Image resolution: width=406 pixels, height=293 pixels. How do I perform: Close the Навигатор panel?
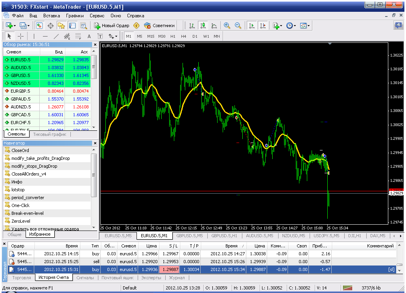click(95, 143)
